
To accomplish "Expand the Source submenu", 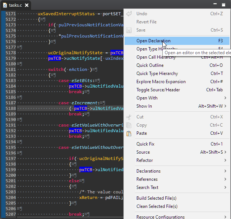I will tap(177, 152).
